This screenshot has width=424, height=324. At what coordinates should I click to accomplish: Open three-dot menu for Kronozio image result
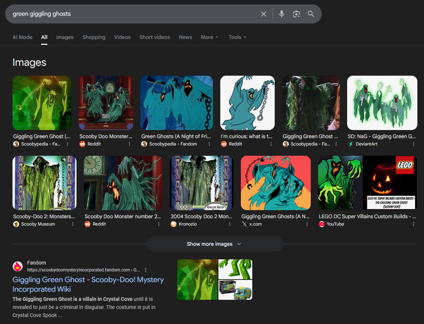tap(230, 224)
